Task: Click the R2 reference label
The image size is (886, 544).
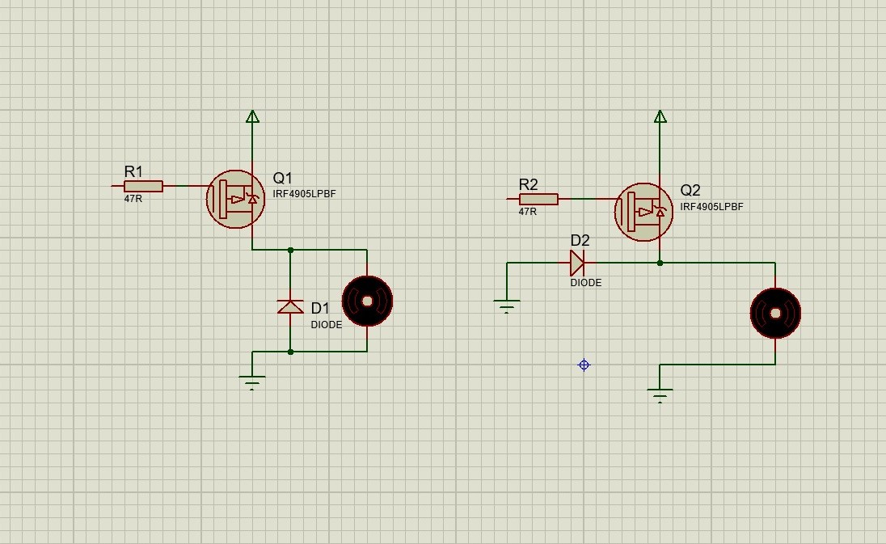Action: pyautogui.click(x=529, y=184)
